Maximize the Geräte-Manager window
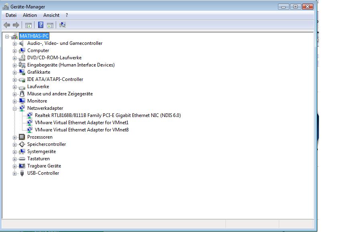The width and height of the screenshot is (337, 232). click(296, 7)
